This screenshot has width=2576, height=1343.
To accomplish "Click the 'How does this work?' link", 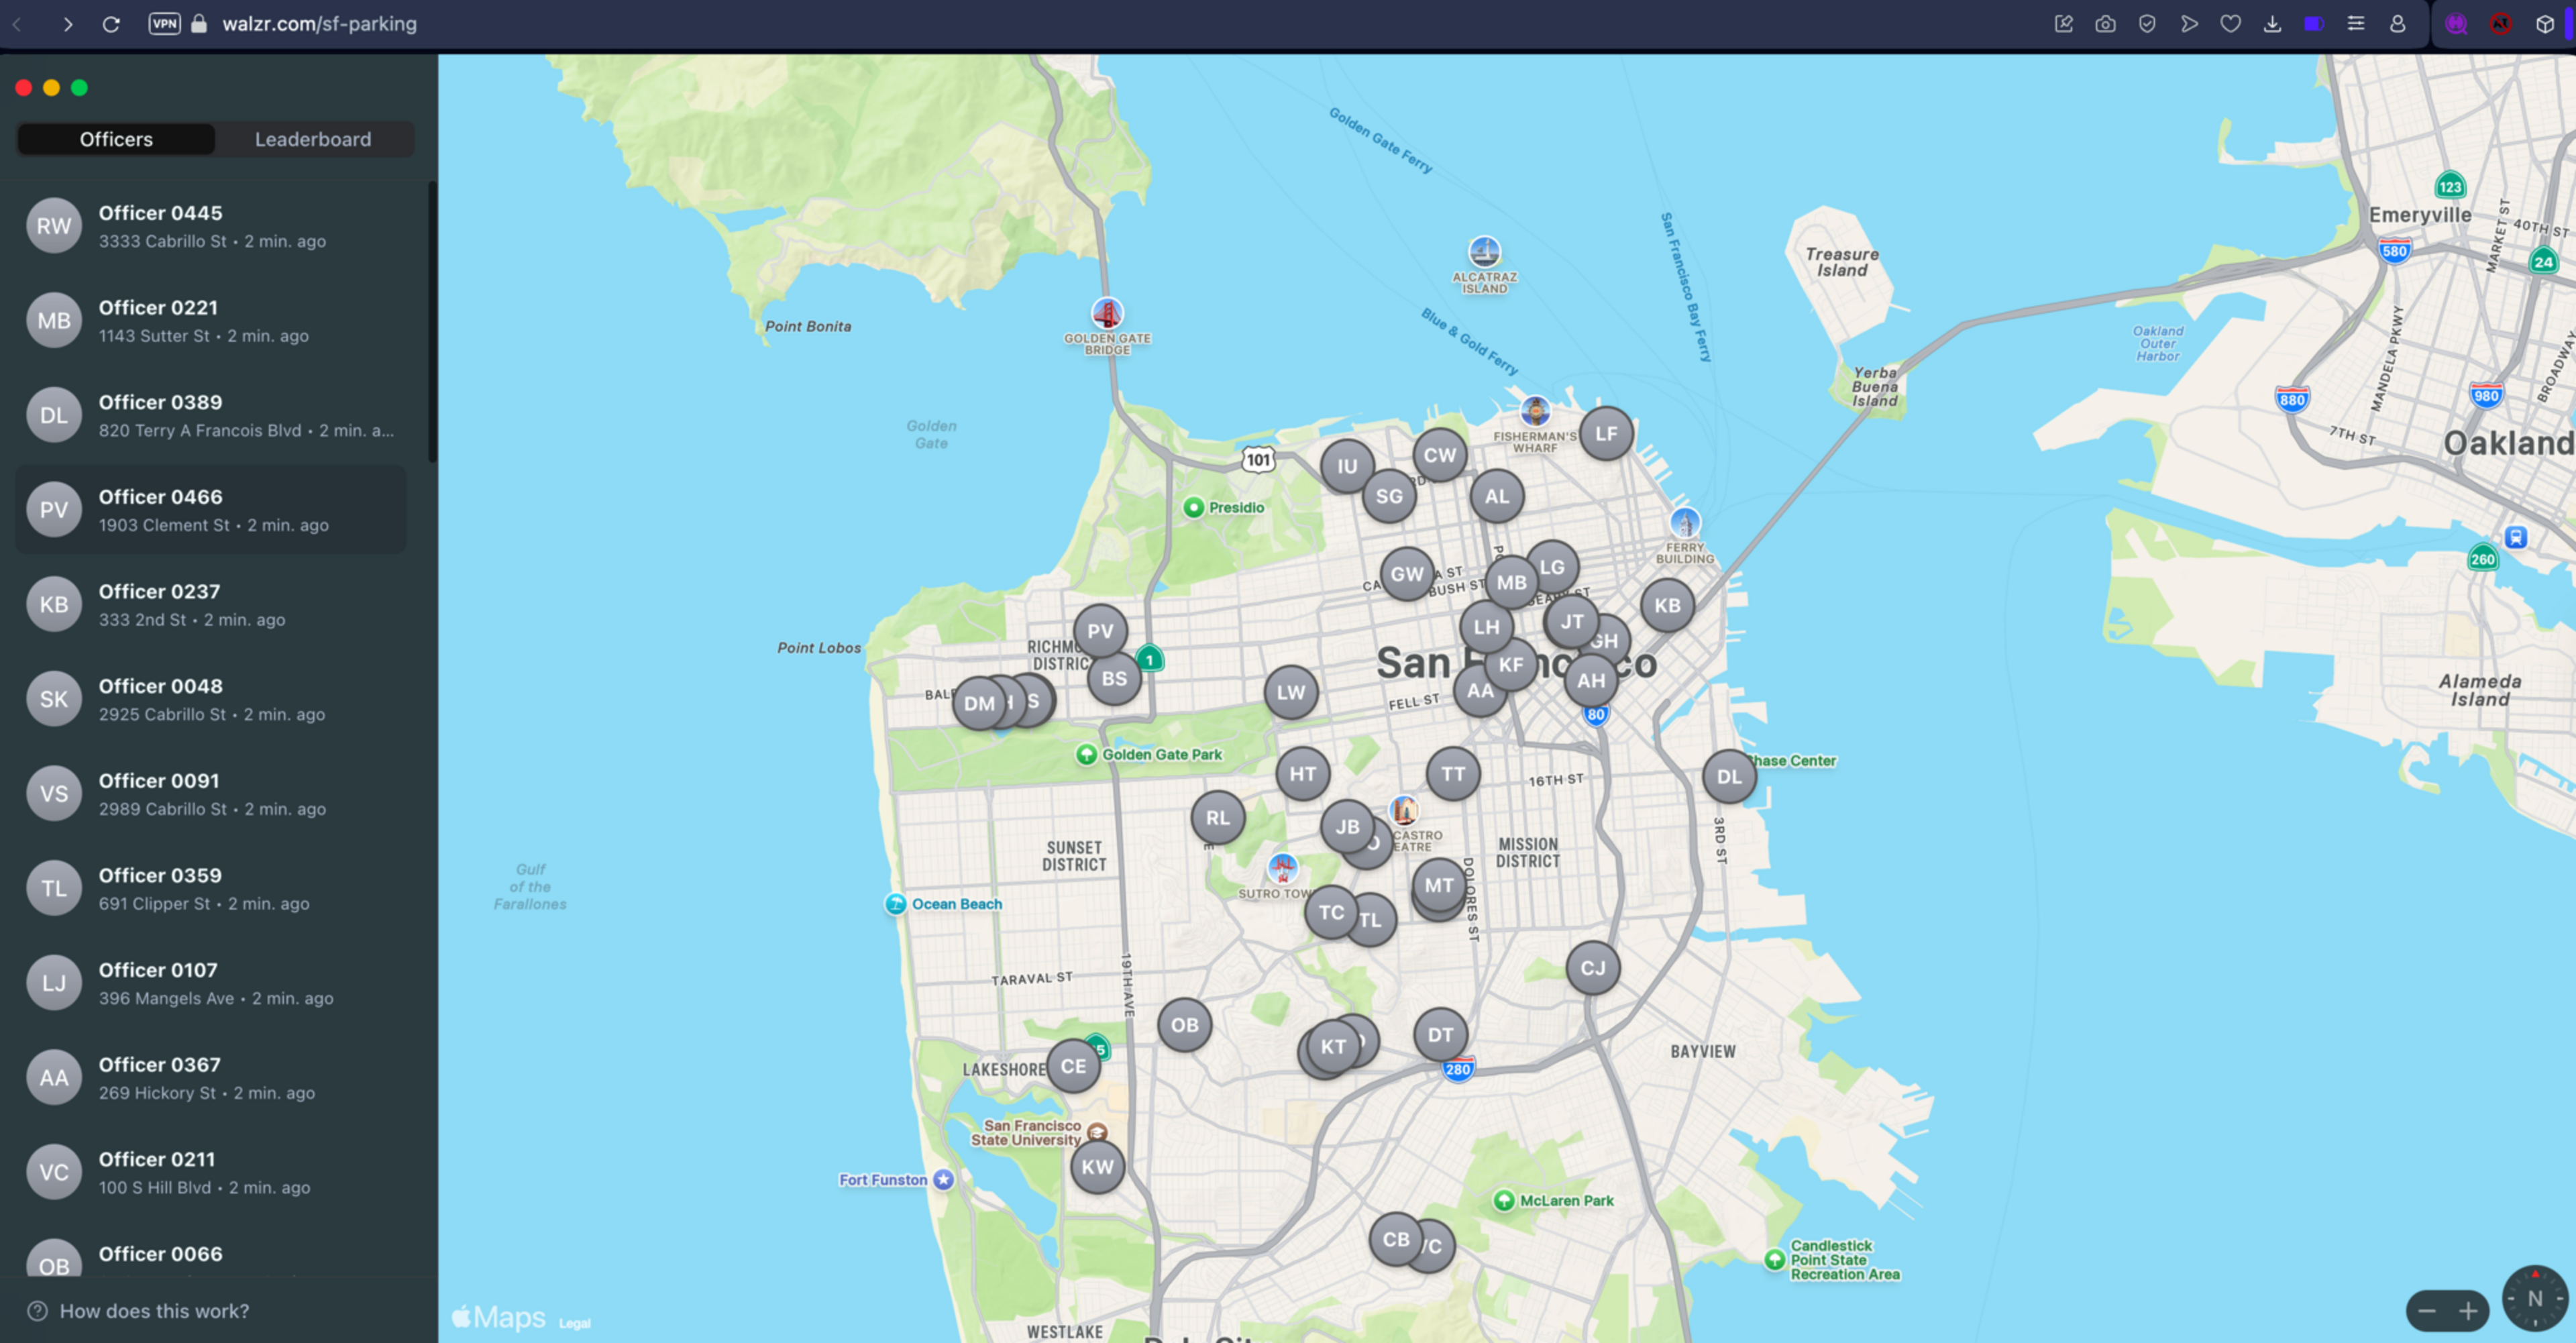I will coord(139,1311).
